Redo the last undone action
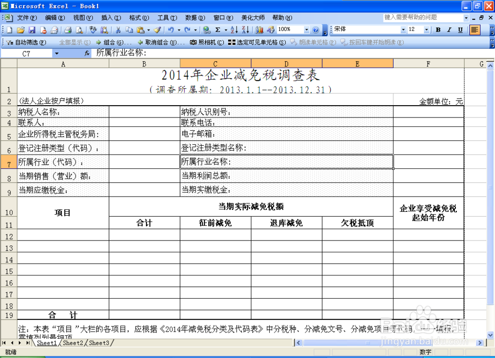Viewport: 495px width, 358px height. point(188,30)
